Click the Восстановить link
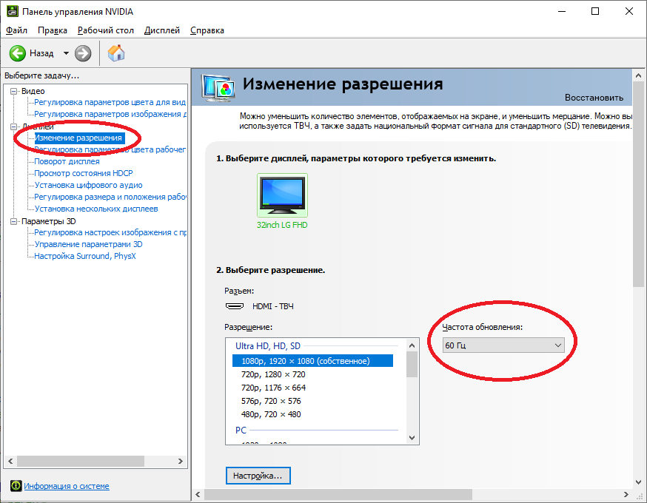 tap(594, 98)
